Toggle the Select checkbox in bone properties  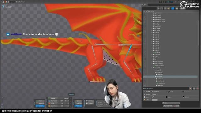point(183,97)
